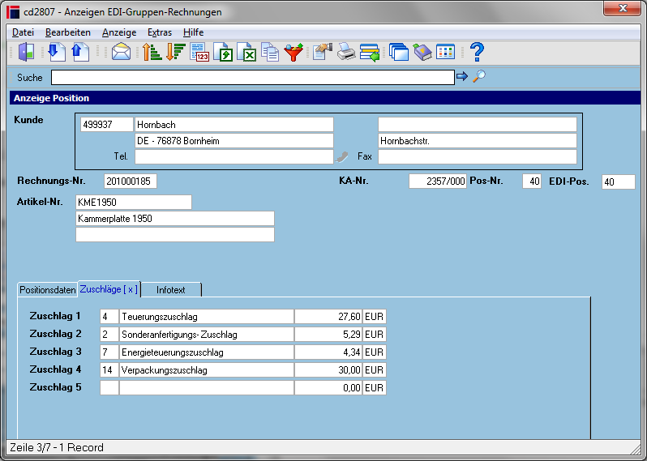Image resolution: width=647 pixels, height=461 pixels.
Task: Click the Excel export icon
Action: (x=246, y=52)
